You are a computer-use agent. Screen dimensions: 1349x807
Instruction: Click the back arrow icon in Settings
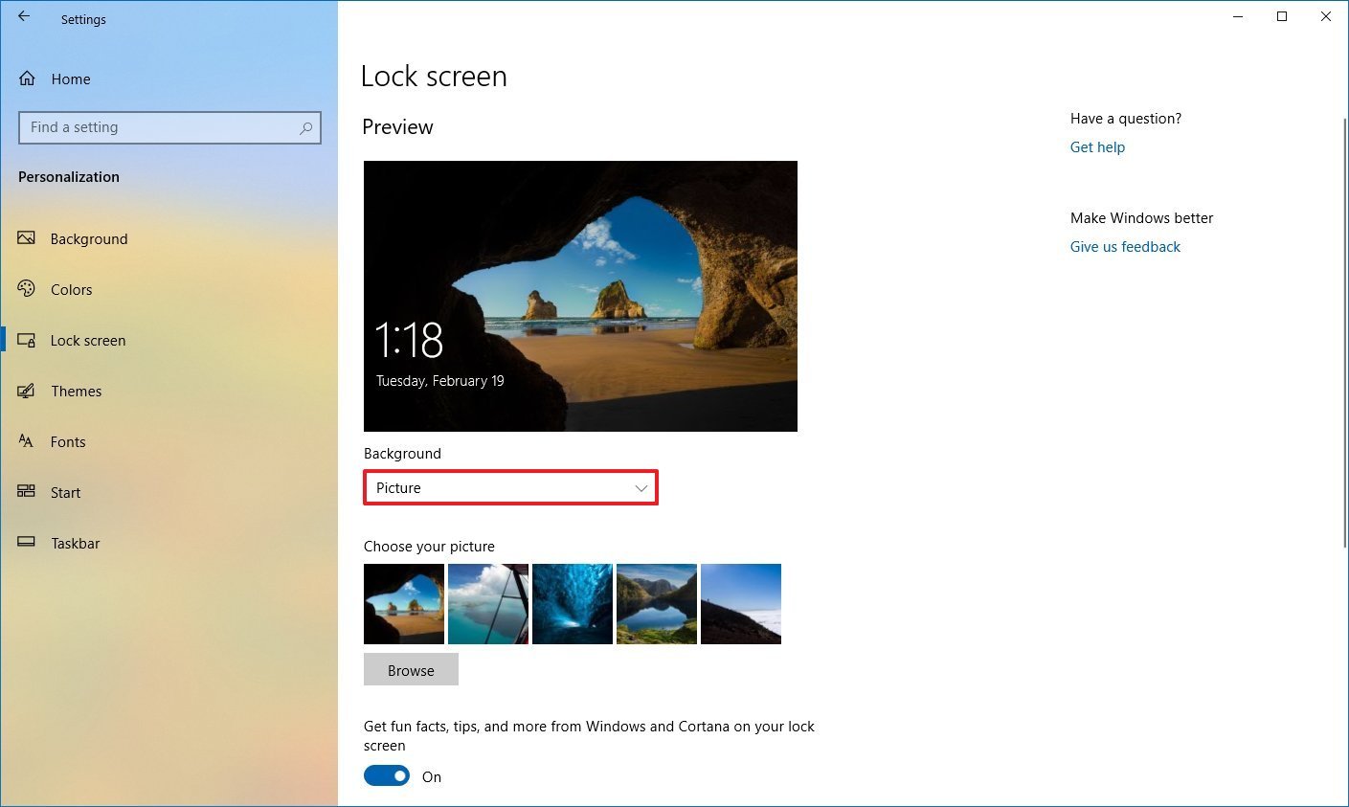(x=24, y=17)
